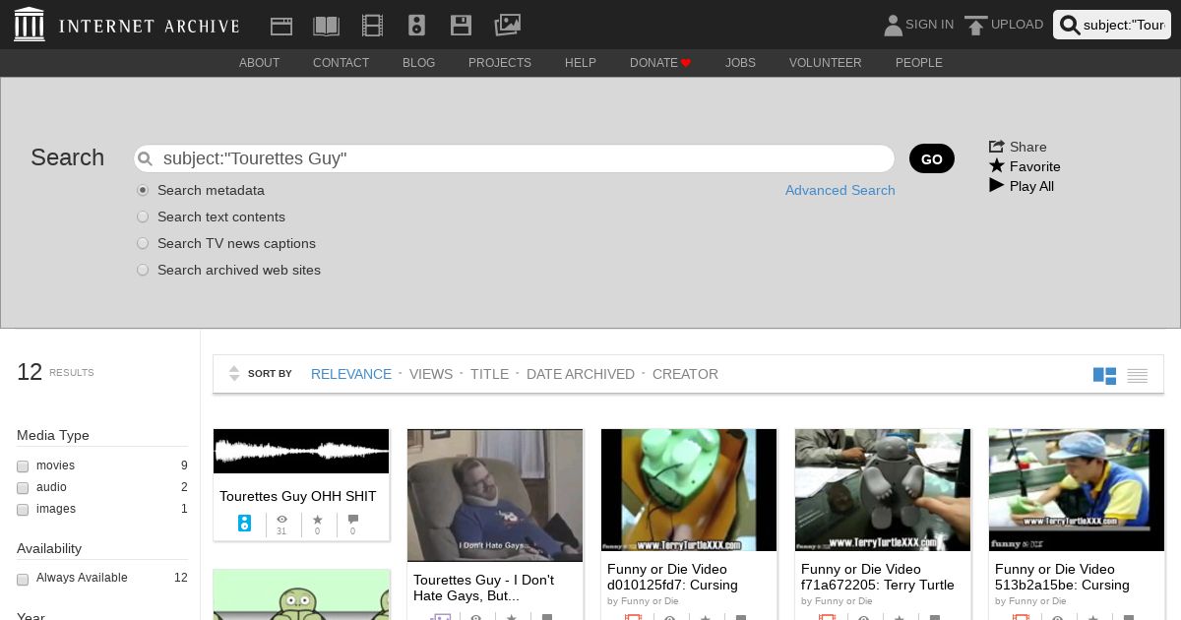Image resolution: width=1181 pixels, height=620 pixels.
Task: Open the Jobs menu item
Action: [x=740, y=62]
